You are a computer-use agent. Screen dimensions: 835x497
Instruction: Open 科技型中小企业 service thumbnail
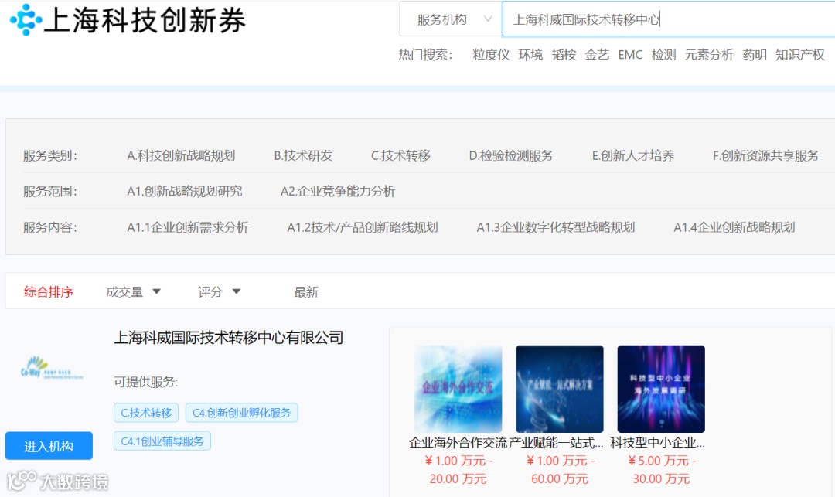pos(661,389)
